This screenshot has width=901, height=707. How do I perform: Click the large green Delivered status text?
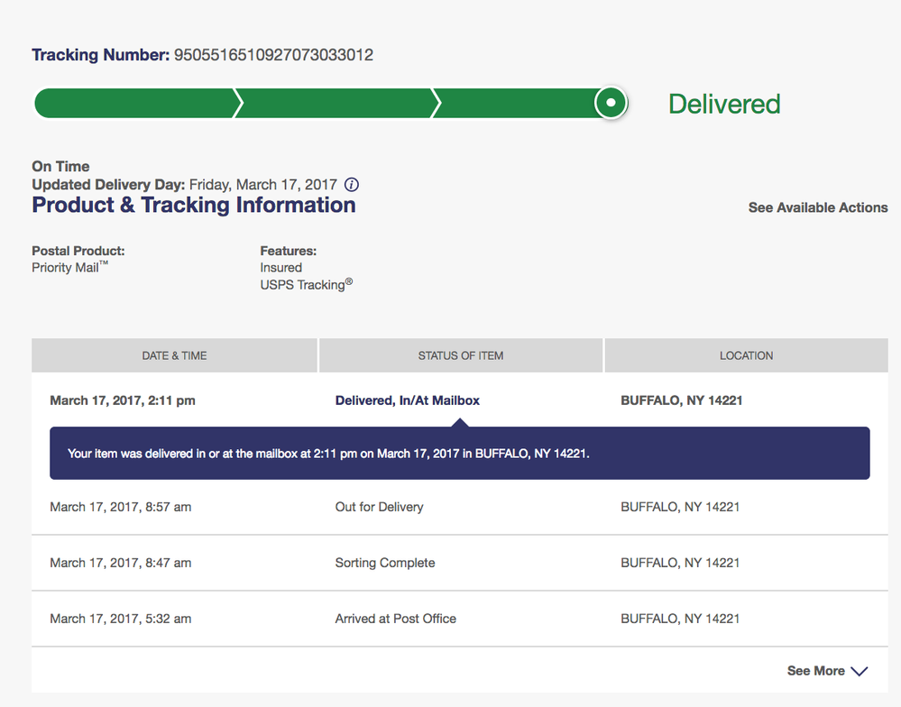click(724, 104)
